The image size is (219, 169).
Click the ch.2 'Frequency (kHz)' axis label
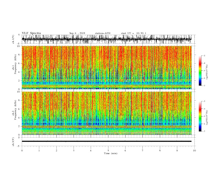pyautogui.click(x=15, y=110)
